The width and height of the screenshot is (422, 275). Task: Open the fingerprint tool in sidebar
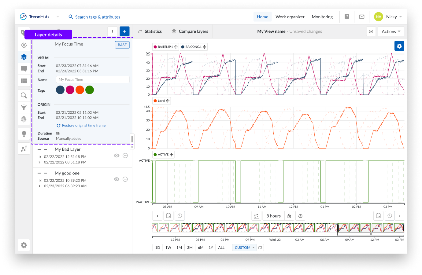24,119
